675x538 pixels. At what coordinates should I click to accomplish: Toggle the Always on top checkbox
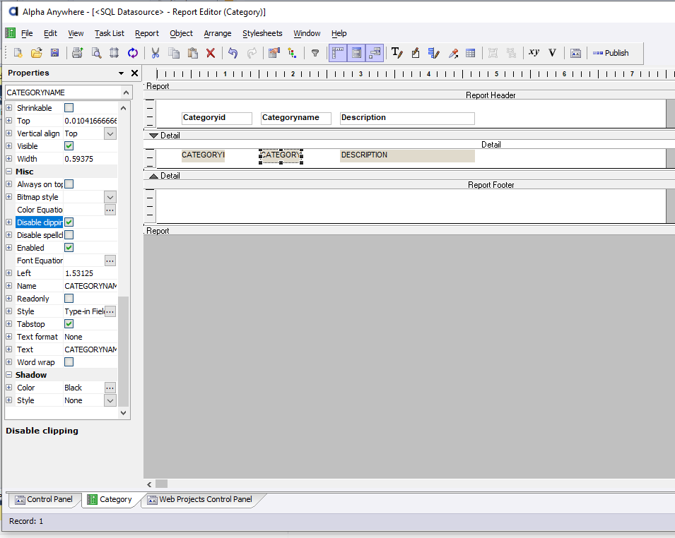pyautogui.click(x=69, y=184)
